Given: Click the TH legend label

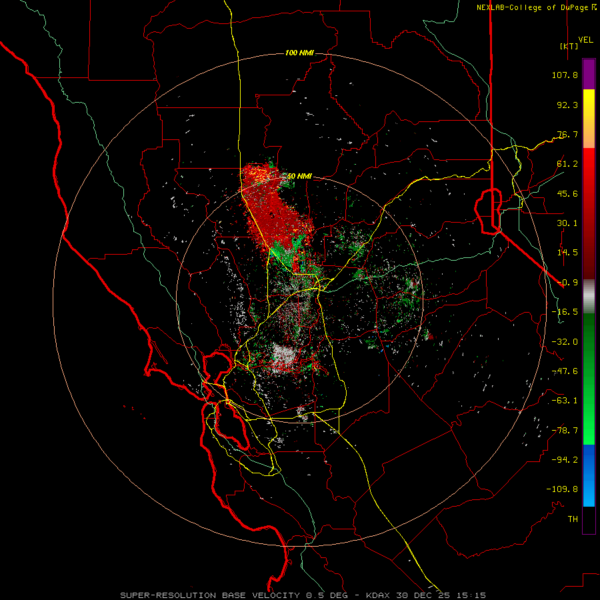Looking at the screenshot, I should [573, 519].
